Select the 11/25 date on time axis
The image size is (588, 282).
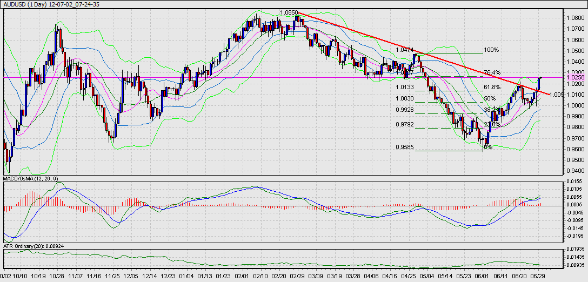coord(112,276)
